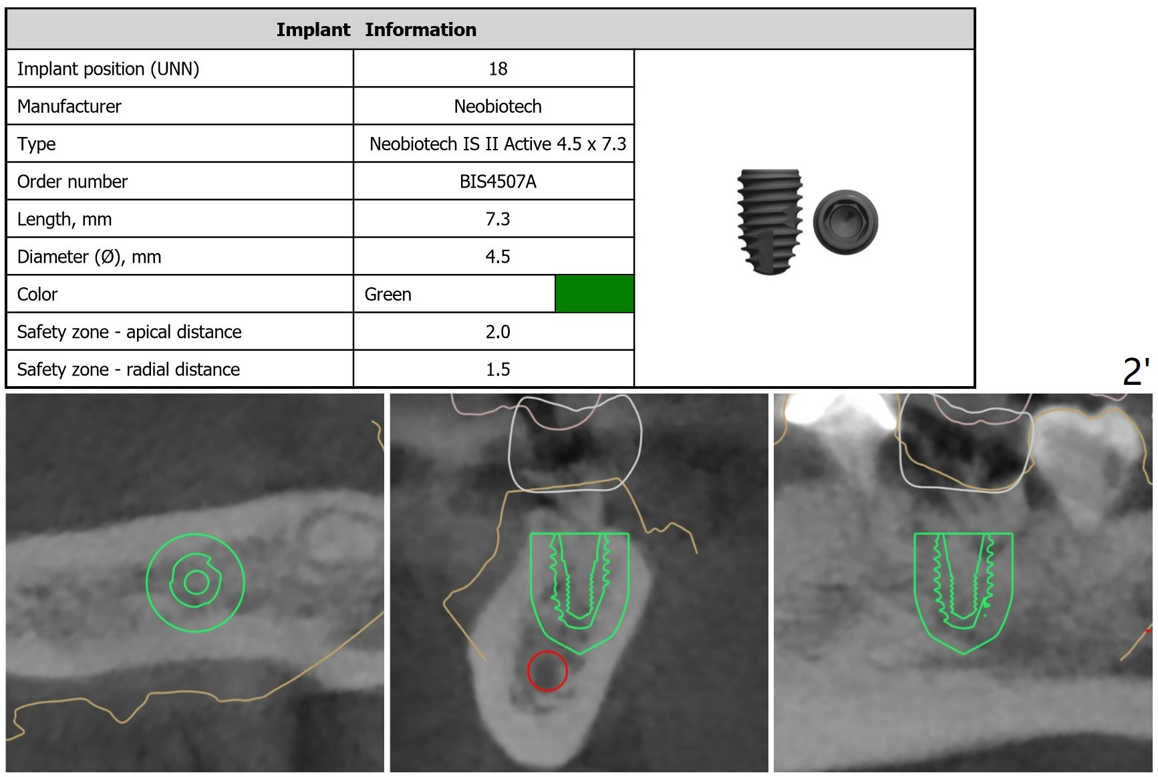This screenshot has height=777, width=1158.
Task: Select the Neobiotech manufacturer value
Action: [x=497, y=106]
